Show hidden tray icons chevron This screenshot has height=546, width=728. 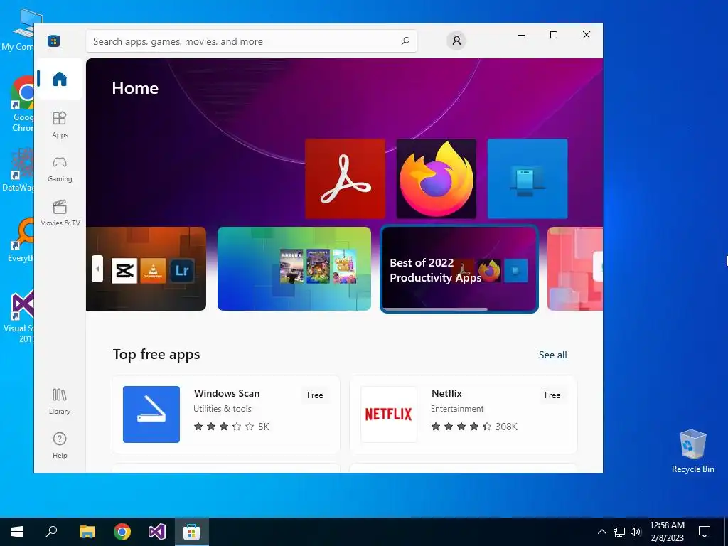[x=601, y=532]
